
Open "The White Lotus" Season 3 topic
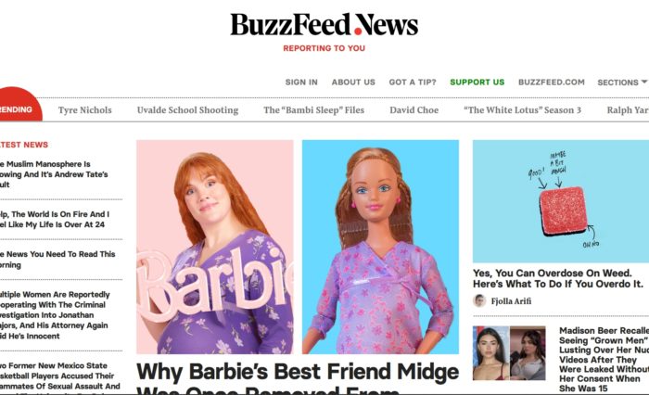[x=522, y=110]
